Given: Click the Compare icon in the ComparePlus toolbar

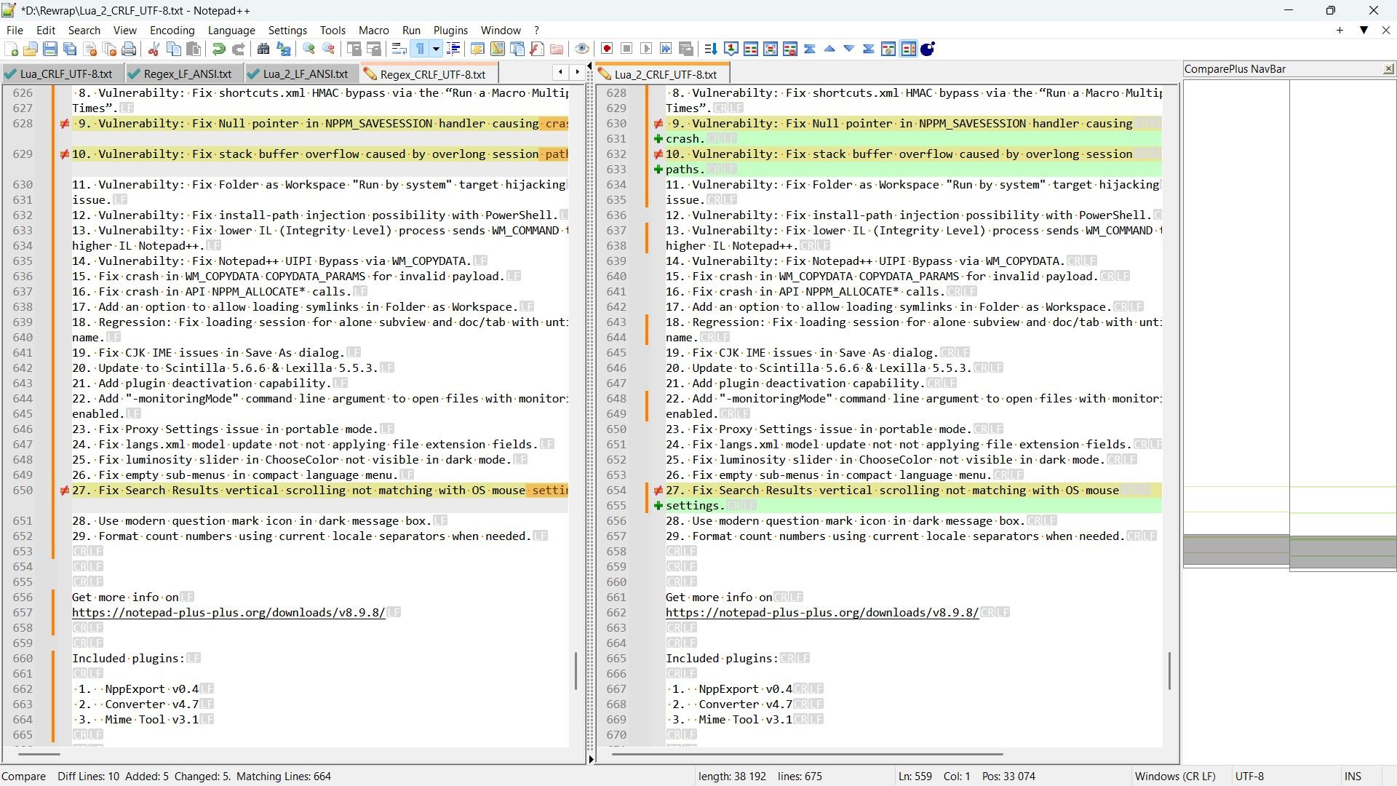Looking at the screenshot, I should [x=751, y=49].
